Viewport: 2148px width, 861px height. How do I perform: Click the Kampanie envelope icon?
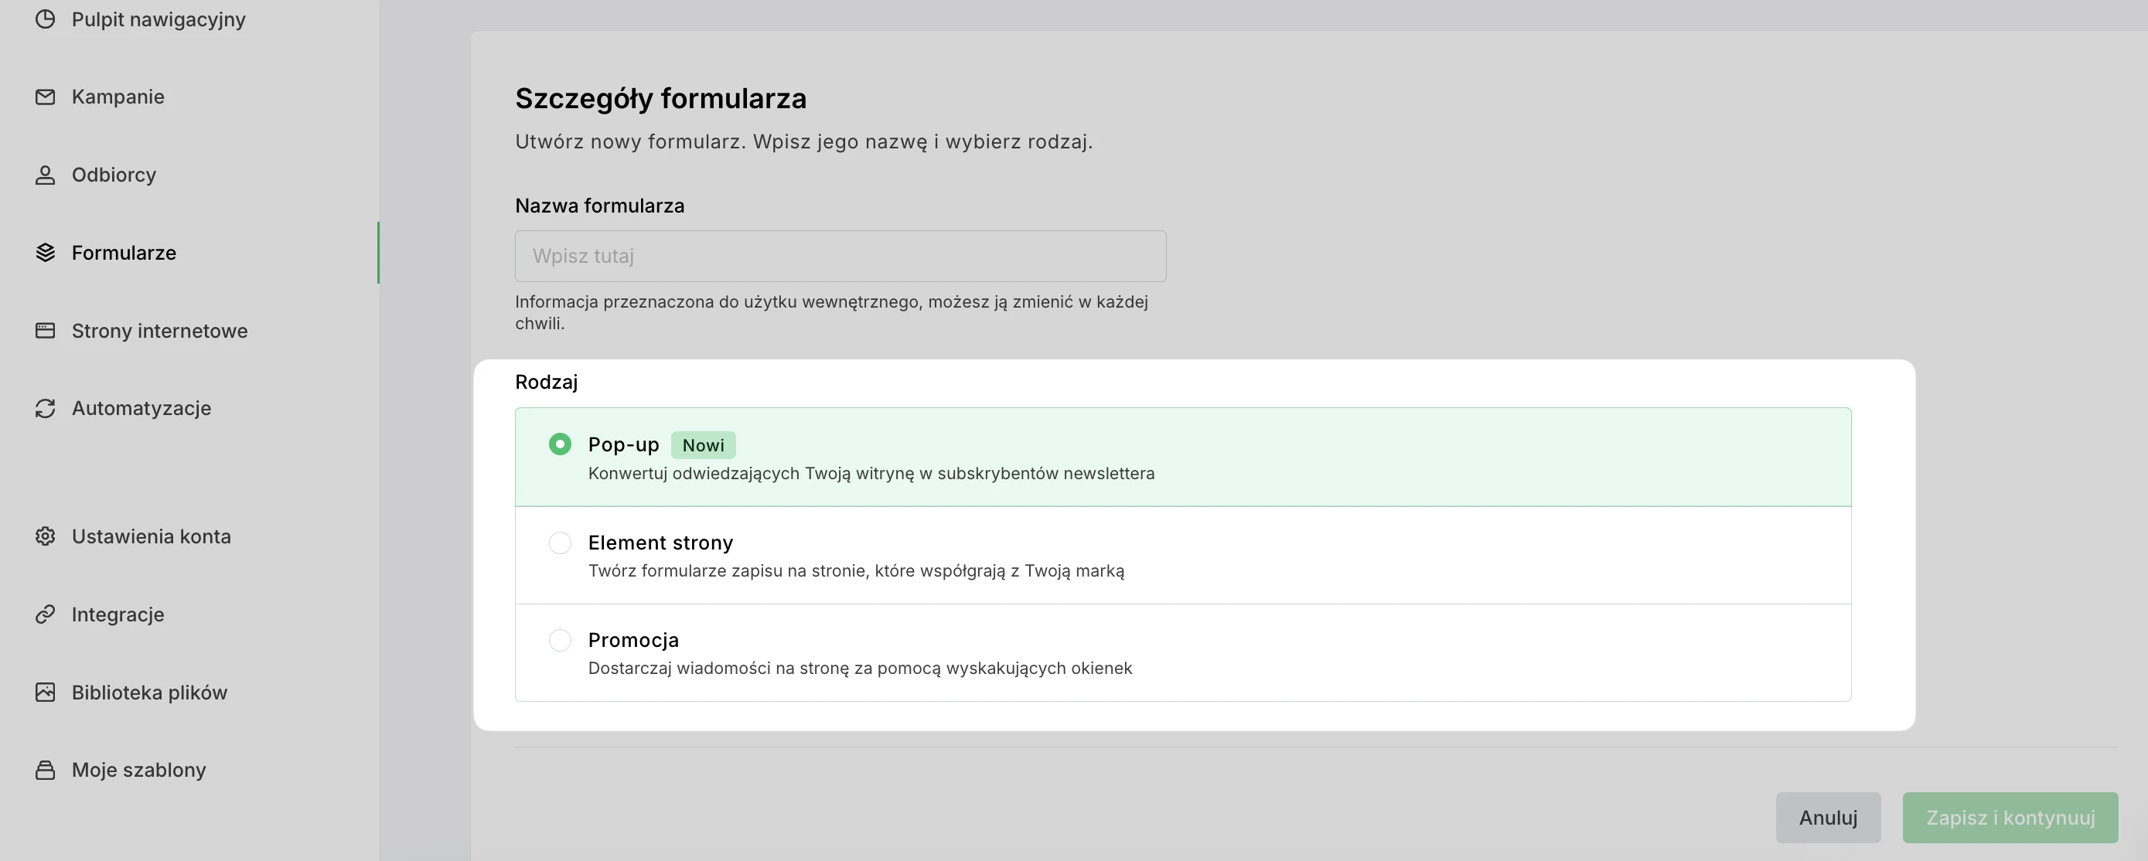pyautogui.click(x=45, y=97)
